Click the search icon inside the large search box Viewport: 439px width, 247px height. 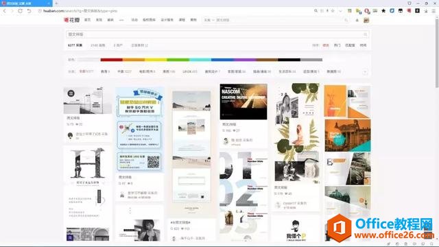(365, 34)
